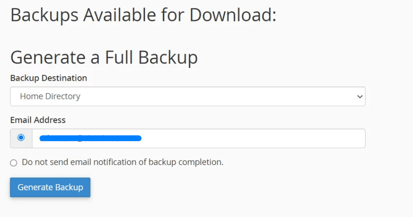Click the "Home Directory" text in the select box
The width and height of the screenshot is (413, 217).
click(50, 96)
